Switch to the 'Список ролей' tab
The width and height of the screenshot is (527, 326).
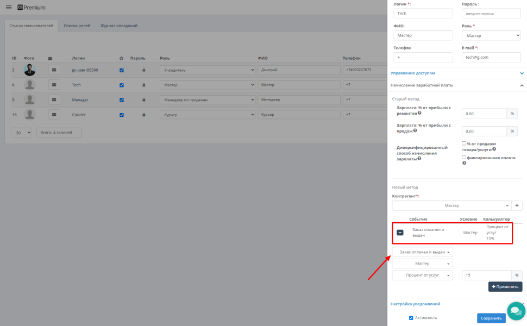point(77,26)
